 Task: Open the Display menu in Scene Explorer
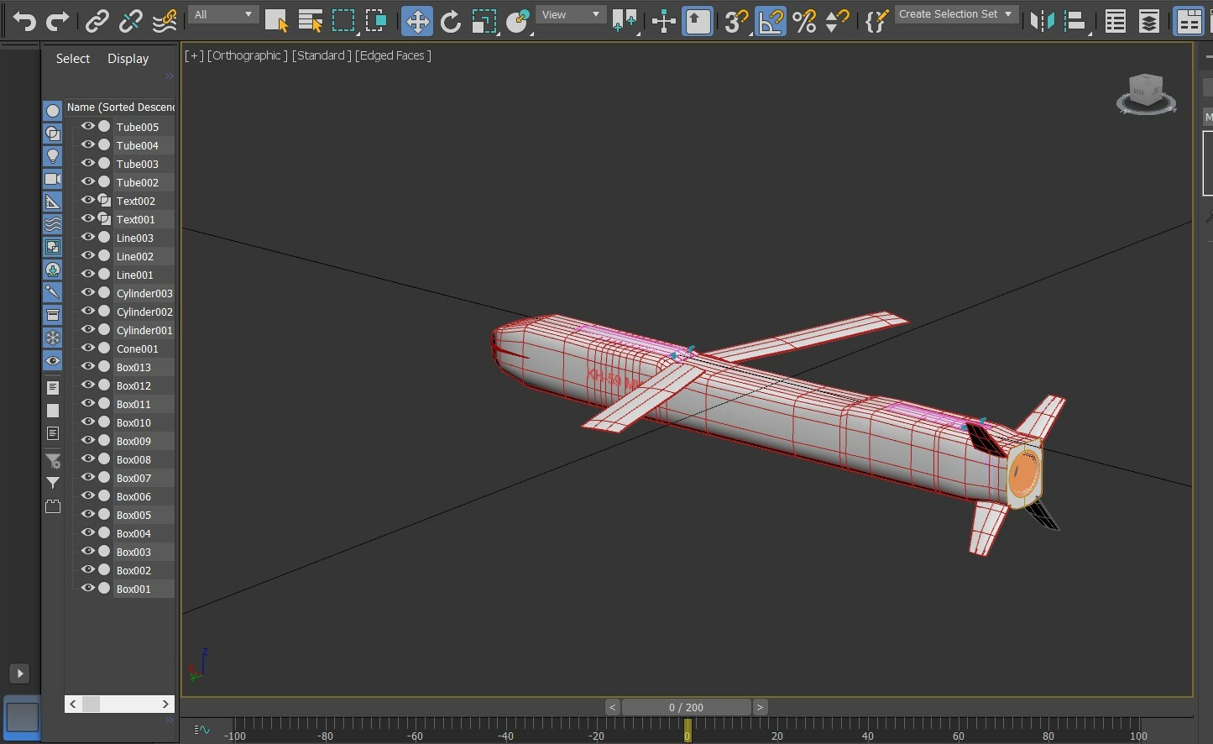click(128, 59)
